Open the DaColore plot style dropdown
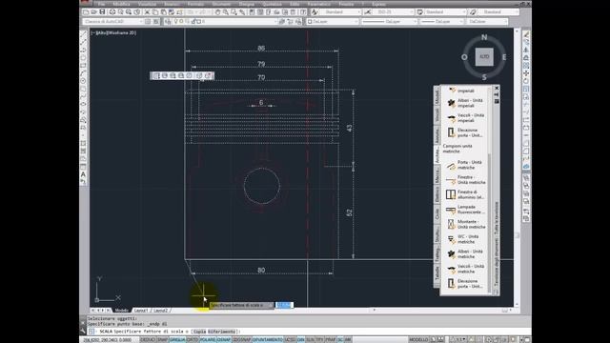Screen dimensions: 610x343 [x=487, y=21]
